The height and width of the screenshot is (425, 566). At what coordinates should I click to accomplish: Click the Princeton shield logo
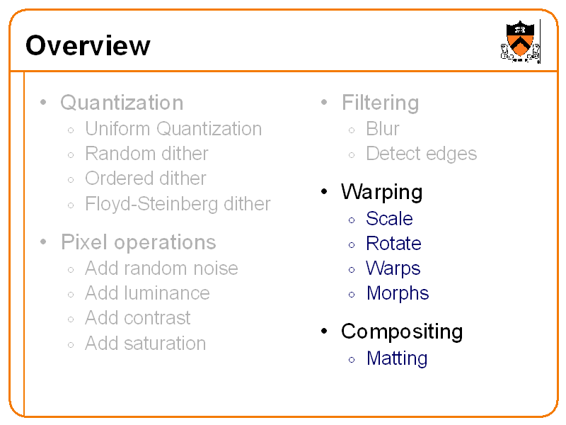coord(521,41)
